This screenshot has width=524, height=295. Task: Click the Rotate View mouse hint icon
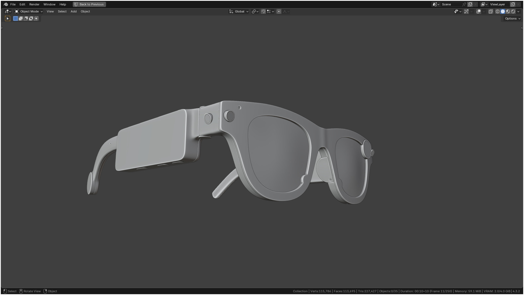(21, 291)
